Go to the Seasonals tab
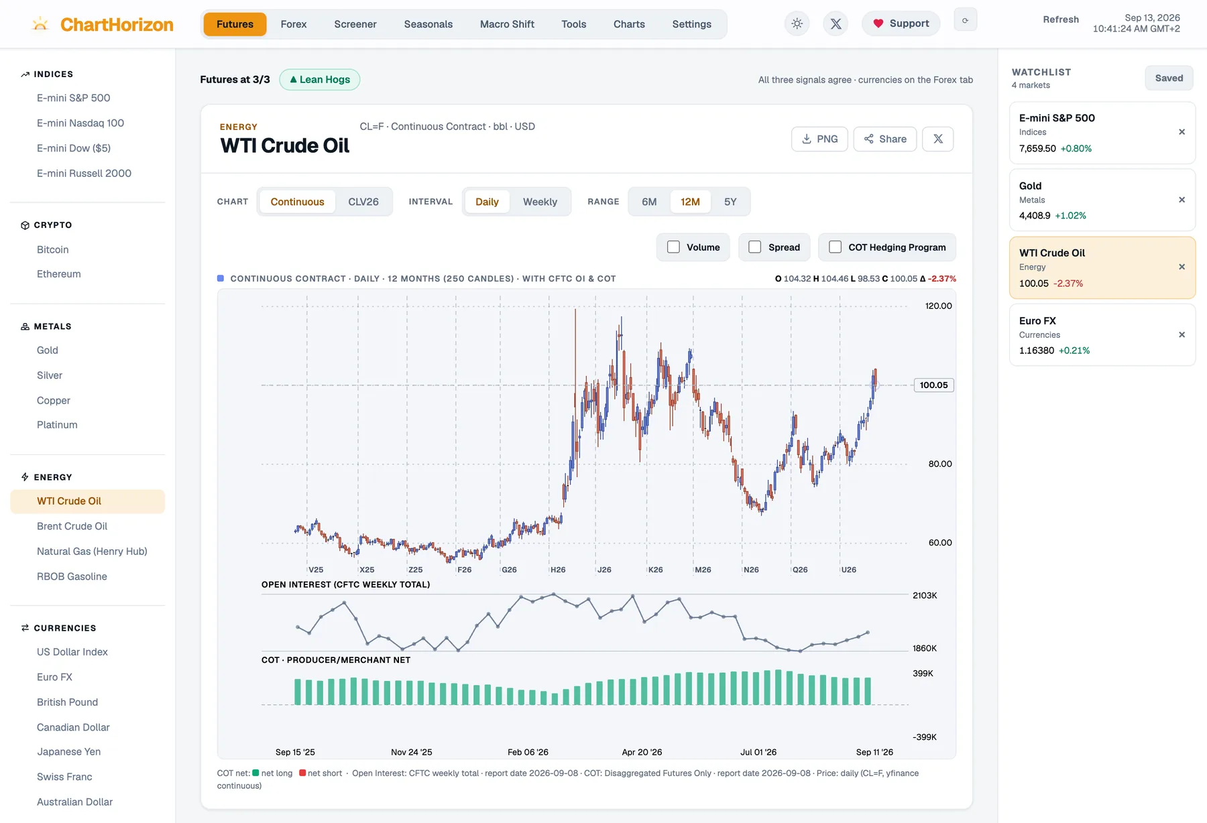1207x823 pixels. point(428,24)
